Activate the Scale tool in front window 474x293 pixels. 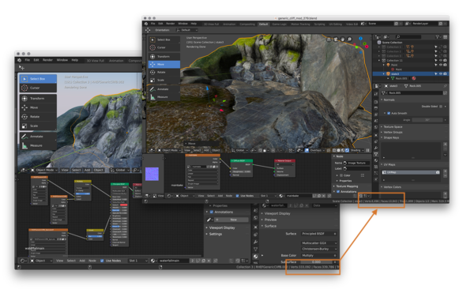point(164,80)
